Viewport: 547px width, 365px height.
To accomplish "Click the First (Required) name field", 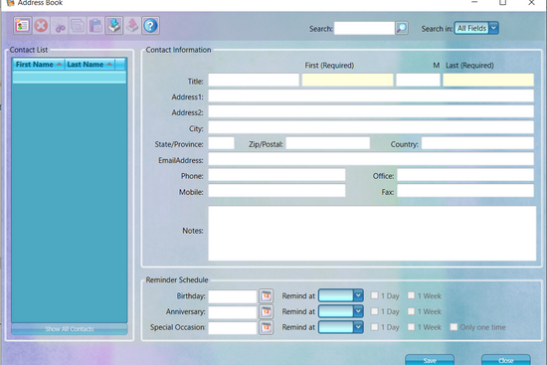I will click(x=347, y=80).
